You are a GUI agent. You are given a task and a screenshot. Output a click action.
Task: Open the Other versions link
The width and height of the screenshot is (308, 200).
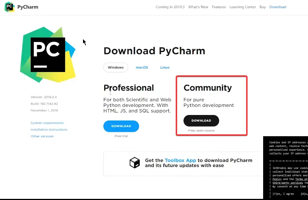point(42,136)
